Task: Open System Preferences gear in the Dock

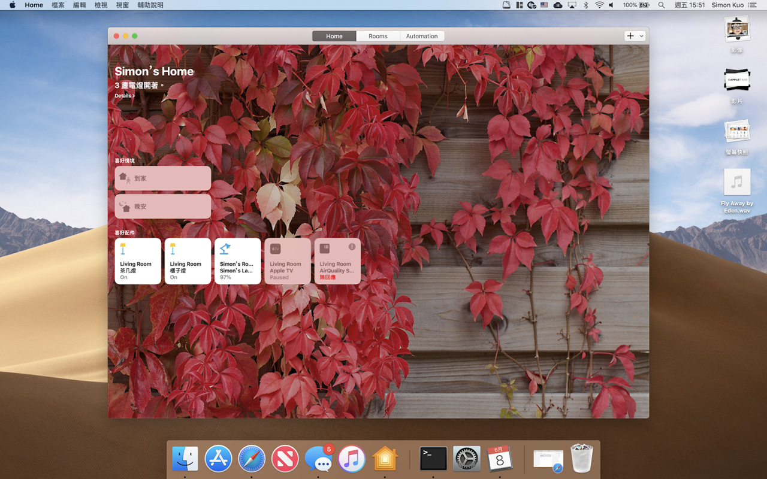Action: 466,459
